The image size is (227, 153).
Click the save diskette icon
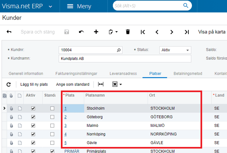(x=67, y=32)
